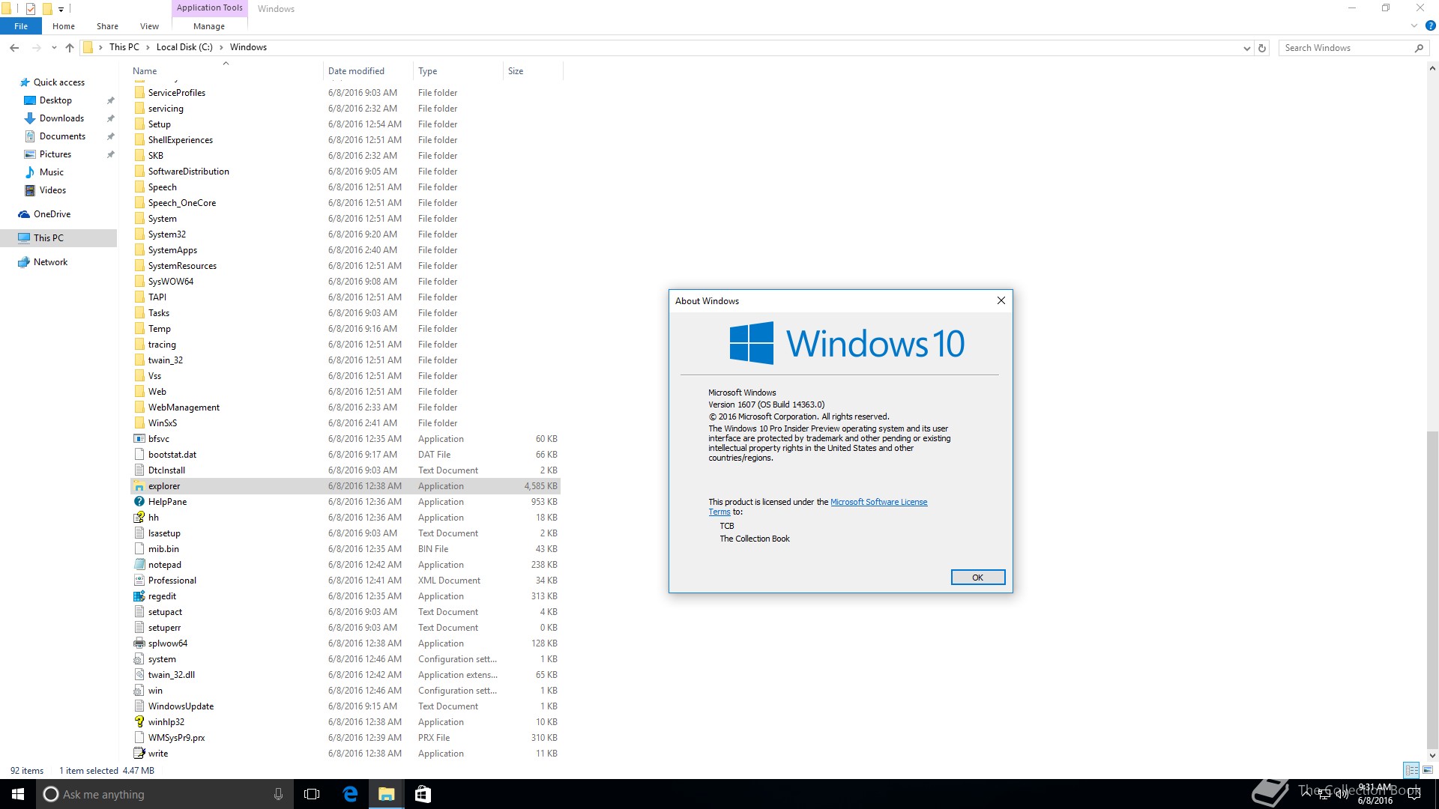Switch to Large icons view layout
Viewport: 1439px width, 809px height.
(1428, 770)
